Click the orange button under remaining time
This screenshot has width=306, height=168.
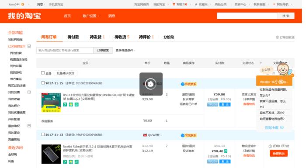(278, 154)
